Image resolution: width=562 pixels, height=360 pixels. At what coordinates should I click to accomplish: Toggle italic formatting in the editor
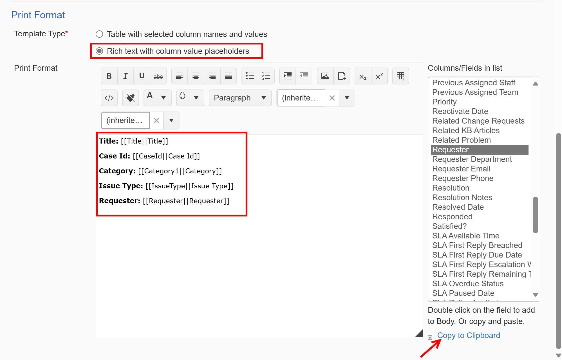126,76
